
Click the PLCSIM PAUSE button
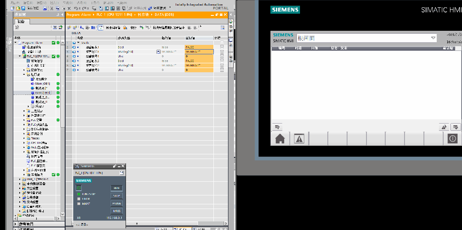117,203
